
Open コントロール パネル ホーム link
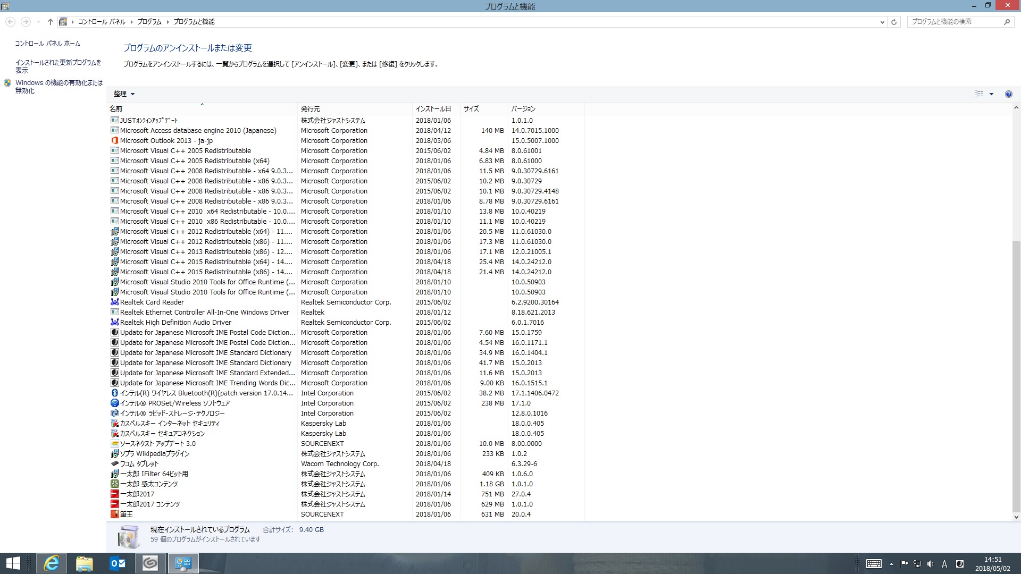click(48, 44)
